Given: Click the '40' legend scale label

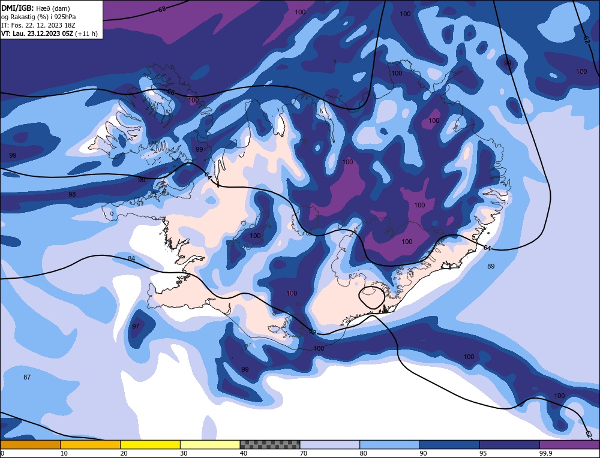Looking at the screenshot, I should (244, 453).
